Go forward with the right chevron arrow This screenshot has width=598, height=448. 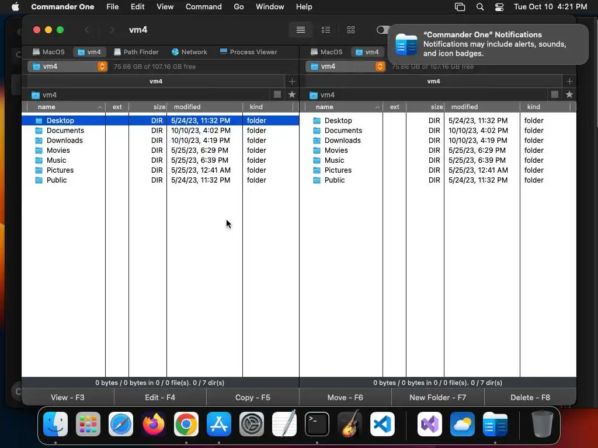point(112,30)
